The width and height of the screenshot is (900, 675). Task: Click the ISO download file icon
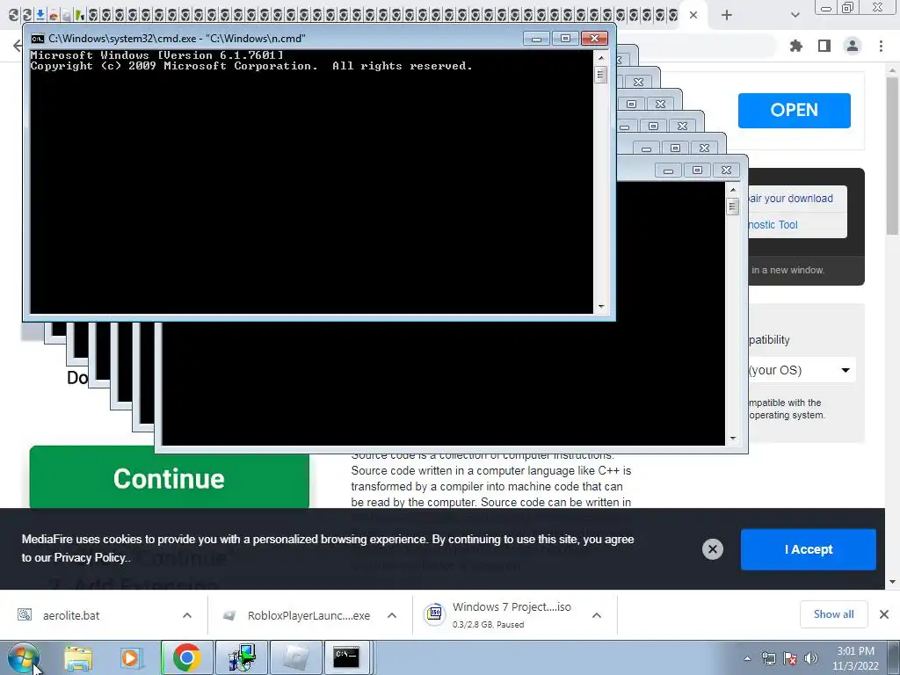434,614
